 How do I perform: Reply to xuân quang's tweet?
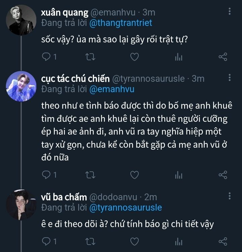click(x=46, y=57)
